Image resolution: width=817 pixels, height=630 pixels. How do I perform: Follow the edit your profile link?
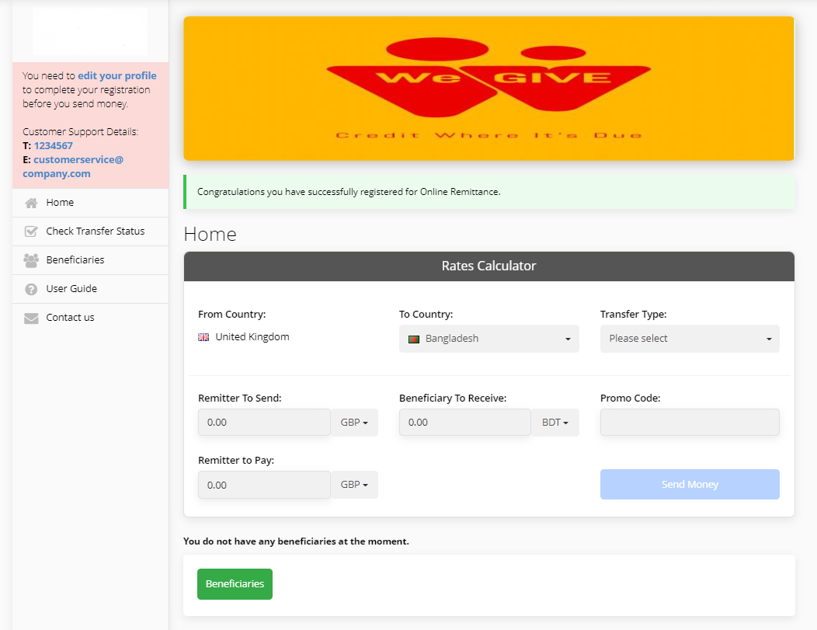(117, 75)
